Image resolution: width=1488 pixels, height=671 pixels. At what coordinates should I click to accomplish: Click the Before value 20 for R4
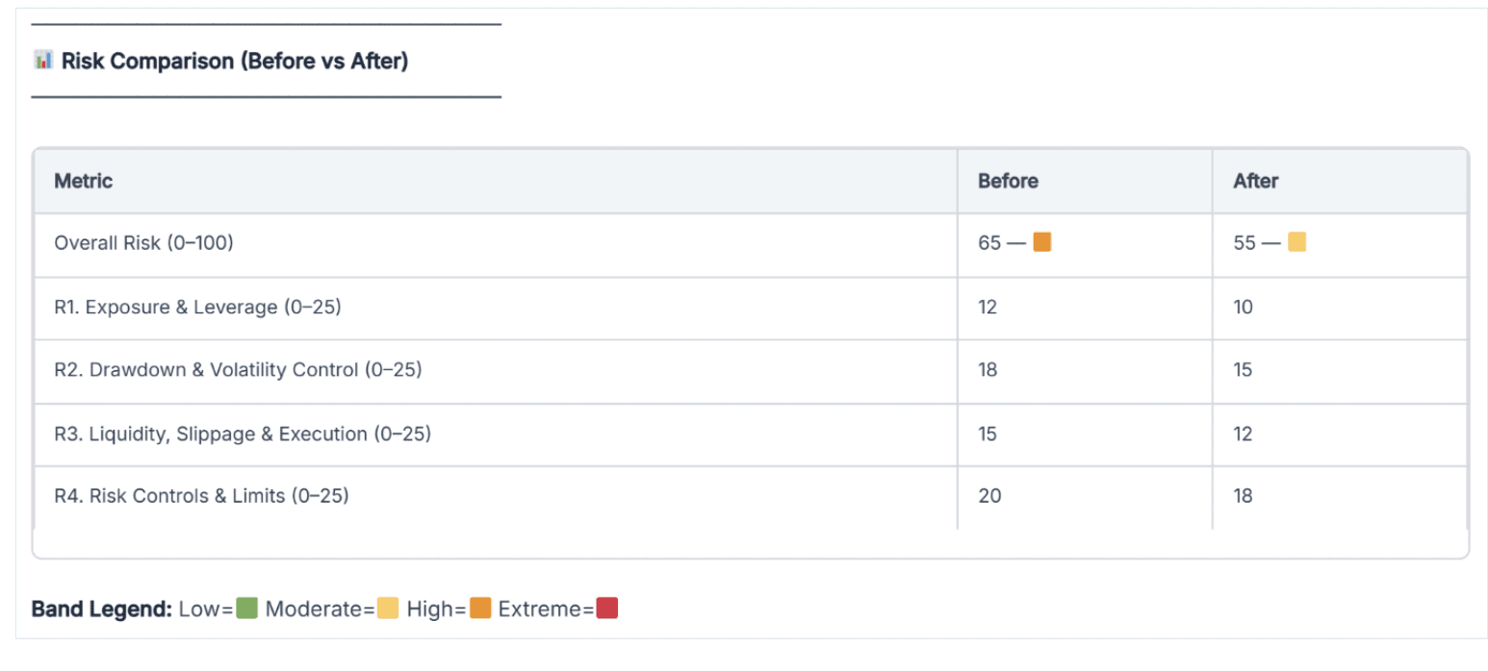[989, 496]
